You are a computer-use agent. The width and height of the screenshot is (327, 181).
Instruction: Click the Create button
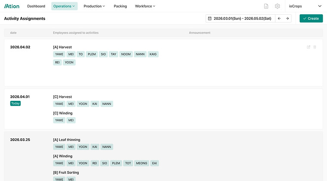click(x=311, y=19)
